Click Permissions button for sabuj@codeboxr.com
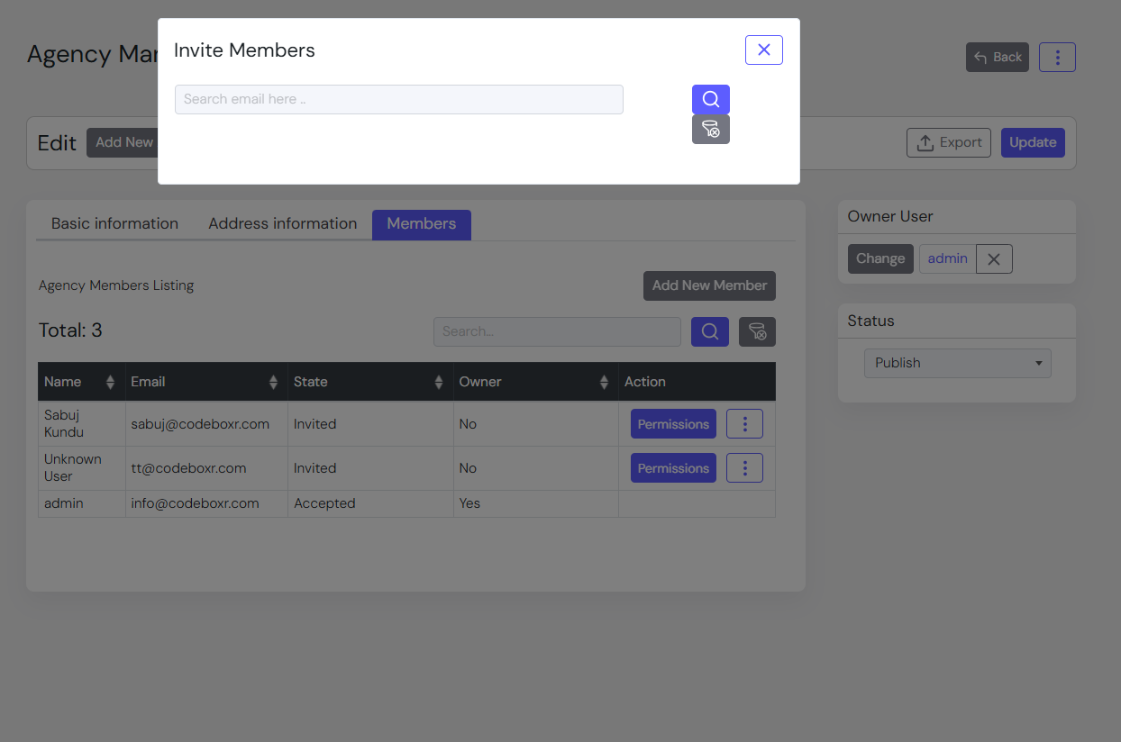 [x=673, y=424]
